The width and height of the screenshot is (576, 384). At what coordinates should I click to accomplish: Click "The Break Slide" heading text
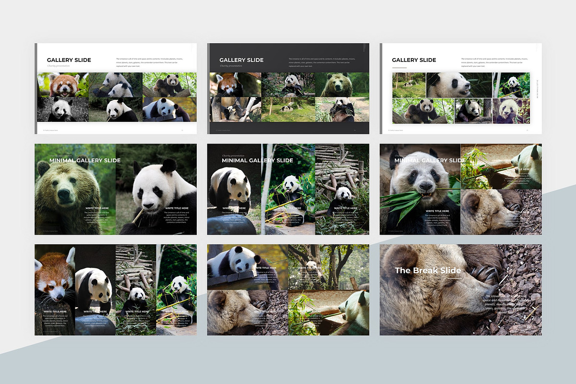427,270
